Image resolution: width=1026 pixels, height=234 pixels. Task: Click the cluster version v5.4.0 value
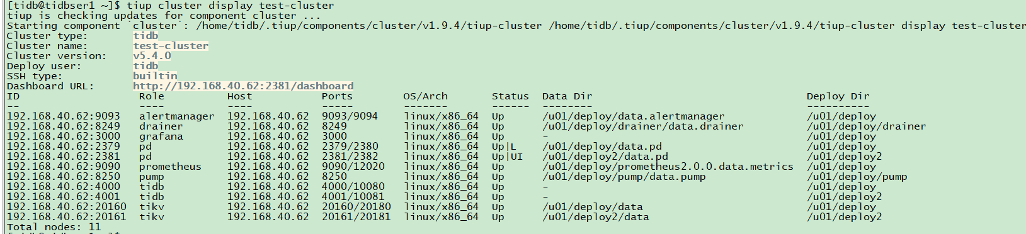tap(152, 56)
